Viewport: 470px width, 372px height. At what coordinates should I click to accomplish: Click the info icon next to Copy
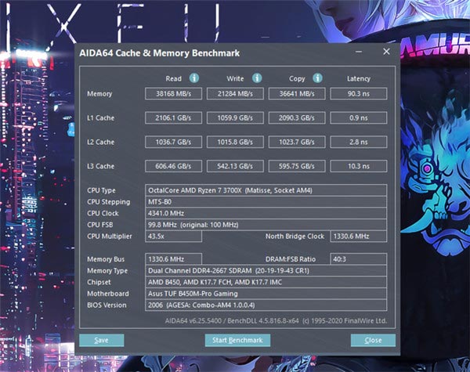tap(317, 78)
